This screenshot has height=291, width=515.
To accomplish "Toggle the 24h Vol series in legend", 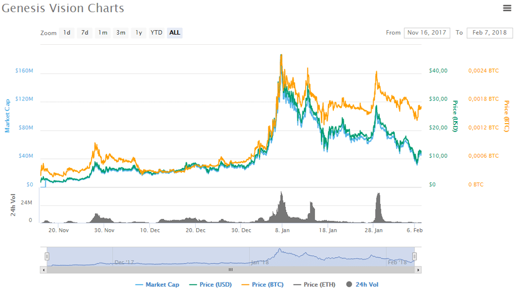I will click(362, 284).
